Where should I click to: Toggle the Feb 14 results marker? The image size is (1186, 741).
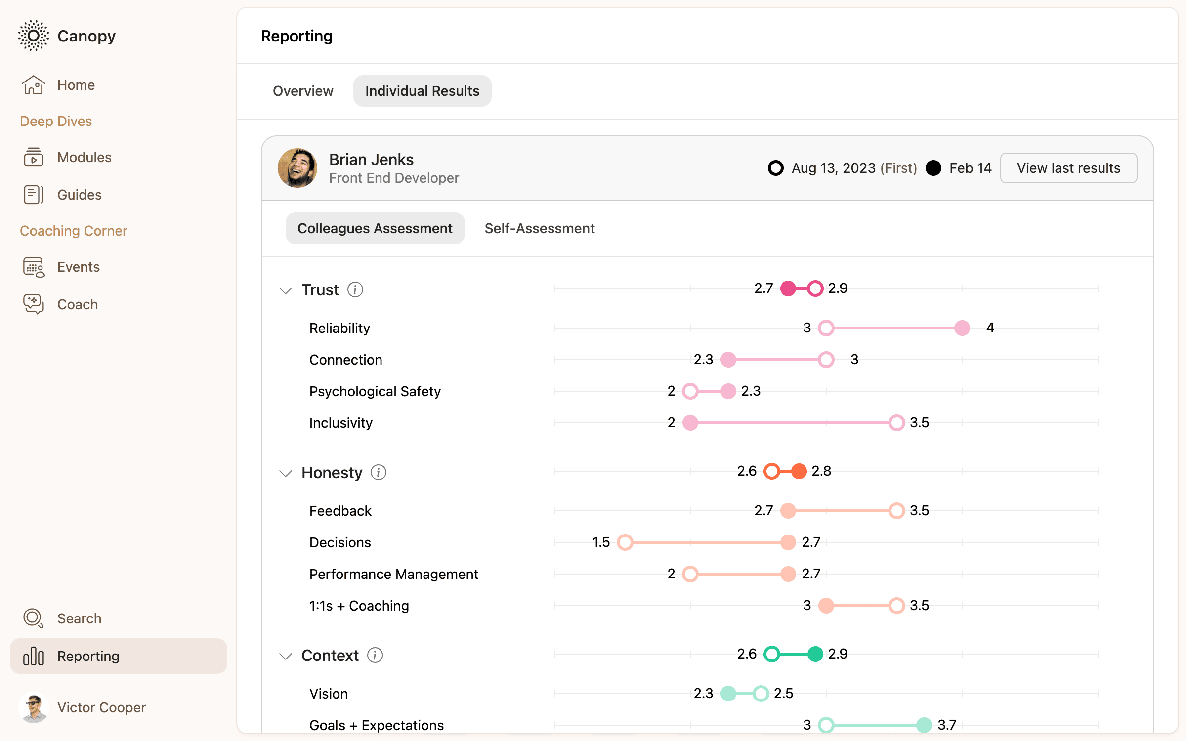click(933, 168)
